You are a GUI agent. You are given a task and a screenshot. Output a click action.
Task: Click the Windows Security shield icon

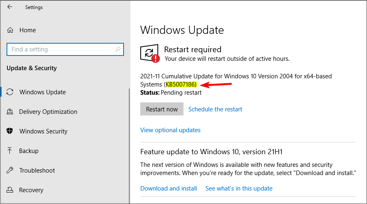(10, 131)
